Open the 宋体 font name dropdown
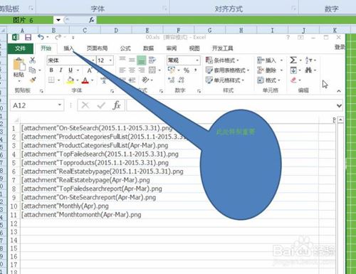356x274 pixels. [x=93, y=60]
